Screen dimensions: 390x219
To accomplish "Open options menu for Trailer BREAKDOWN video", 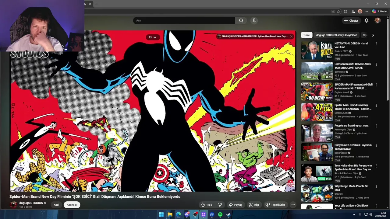I will pyautogui.click(x=376, y=106).
